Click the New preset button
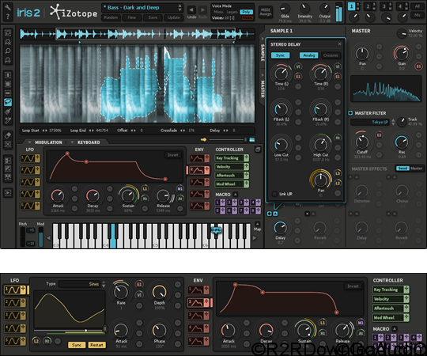 (x=132, y=17)
